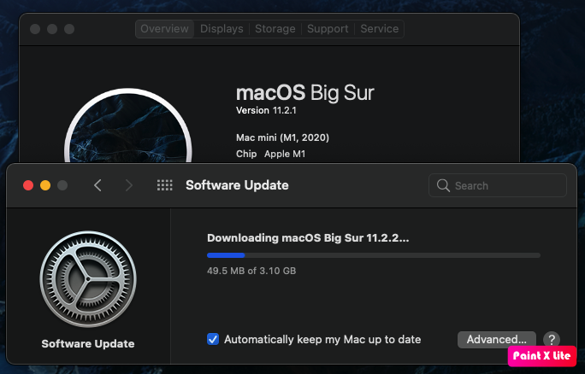Click the back arrow in Software Update
585x374 pixels.
pyautogui.click(x=97, y=185)
